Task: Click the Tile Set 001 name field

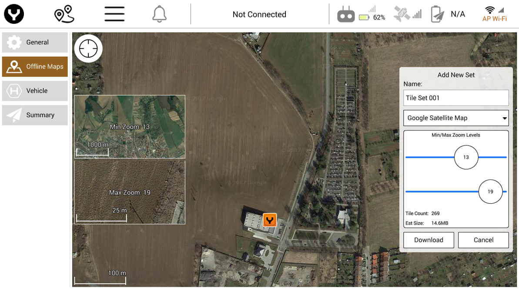Action: 456,98
